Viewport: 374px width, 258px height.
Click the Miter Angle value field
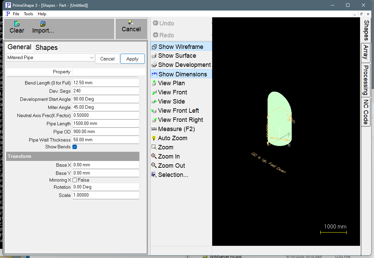[x=106, y=107]
